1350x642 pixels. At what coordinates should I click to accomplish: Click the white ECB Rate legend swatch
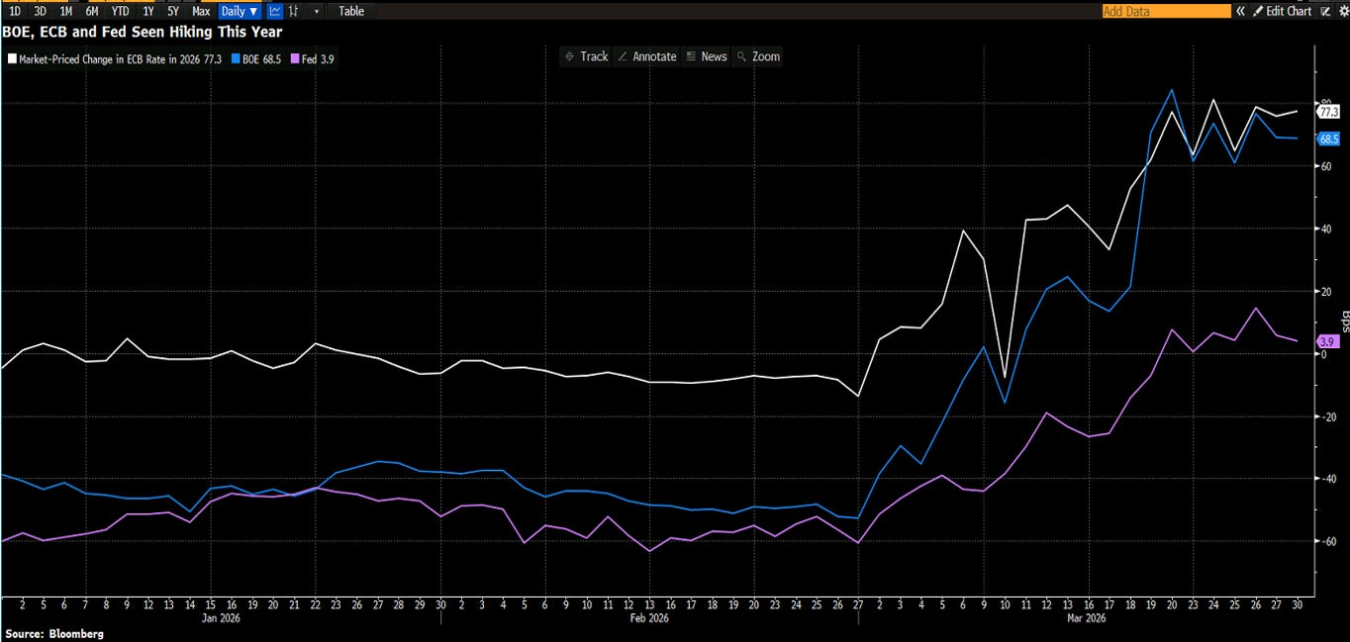[12, 59]
